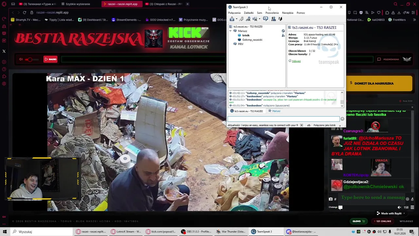Click the Chatango speech bubble logo
The height and width of the screenshot is (236, 419).
coord(340,207)
